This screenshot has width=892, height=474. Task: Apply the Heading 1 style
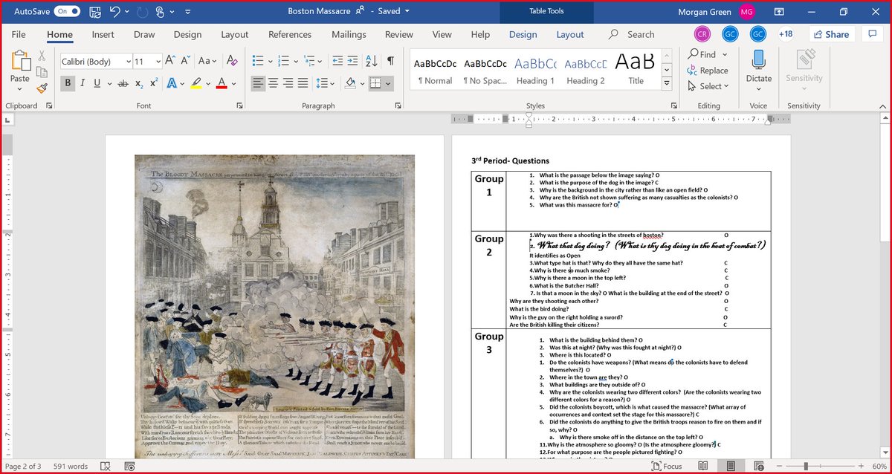[x=535, y=71]
